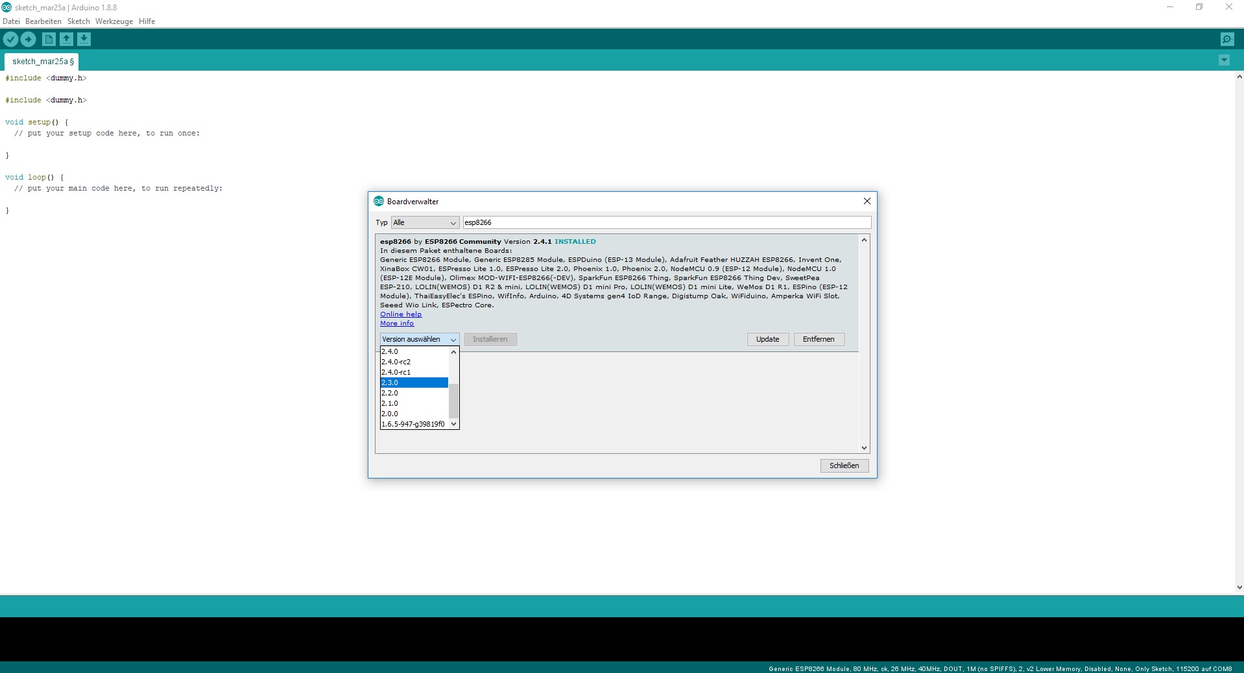Open the Typ Alle dropdown
Screen dimensions: 1244x673
pos(425,222)
